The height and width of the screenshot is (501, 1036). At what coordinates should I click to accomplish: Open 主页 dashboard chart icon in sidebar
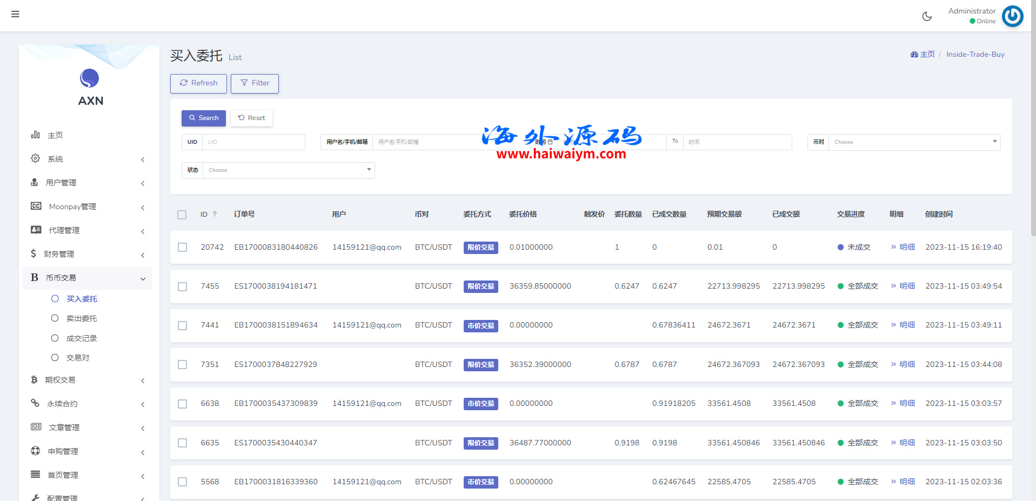tap(36, 135)
